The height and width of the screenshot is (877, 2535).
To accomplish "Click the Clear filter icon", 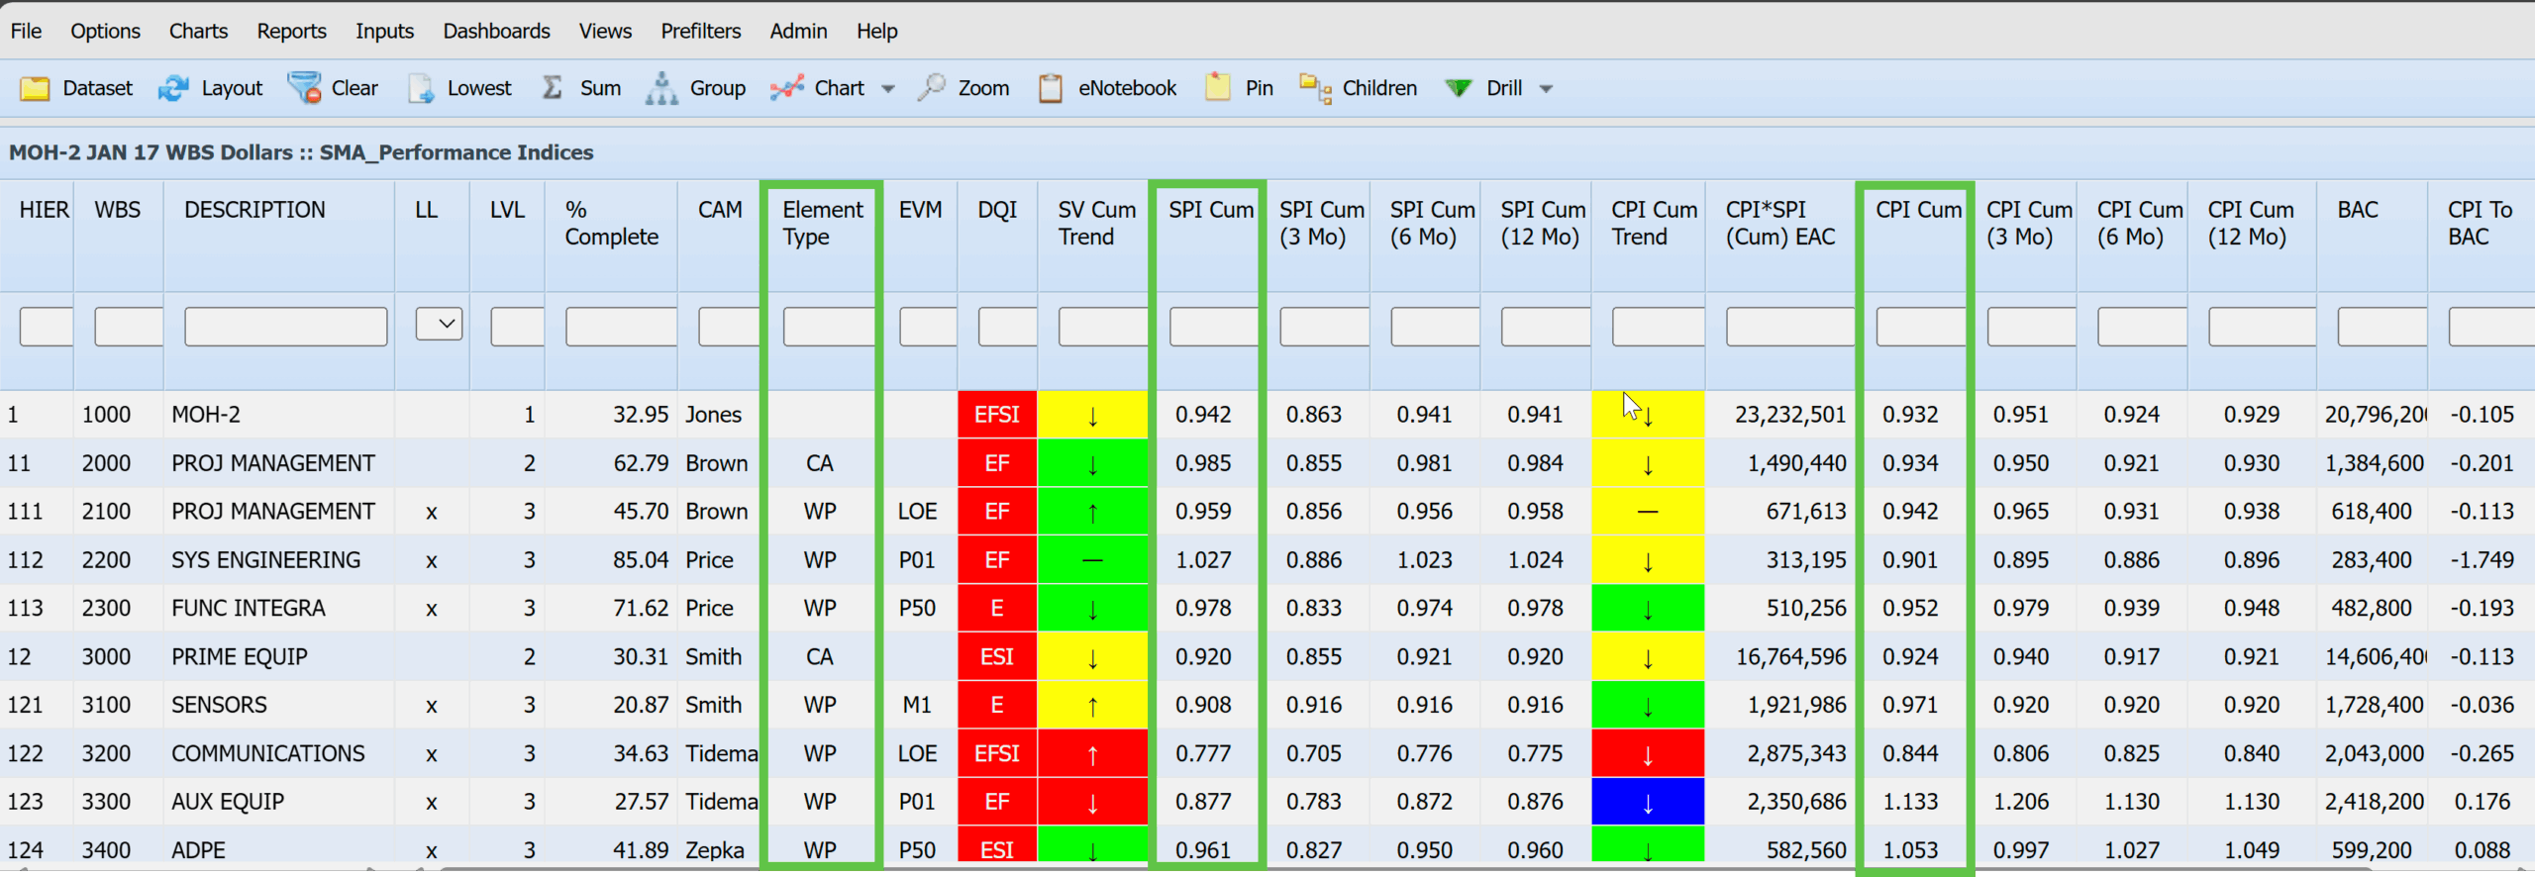I will 304,88.
